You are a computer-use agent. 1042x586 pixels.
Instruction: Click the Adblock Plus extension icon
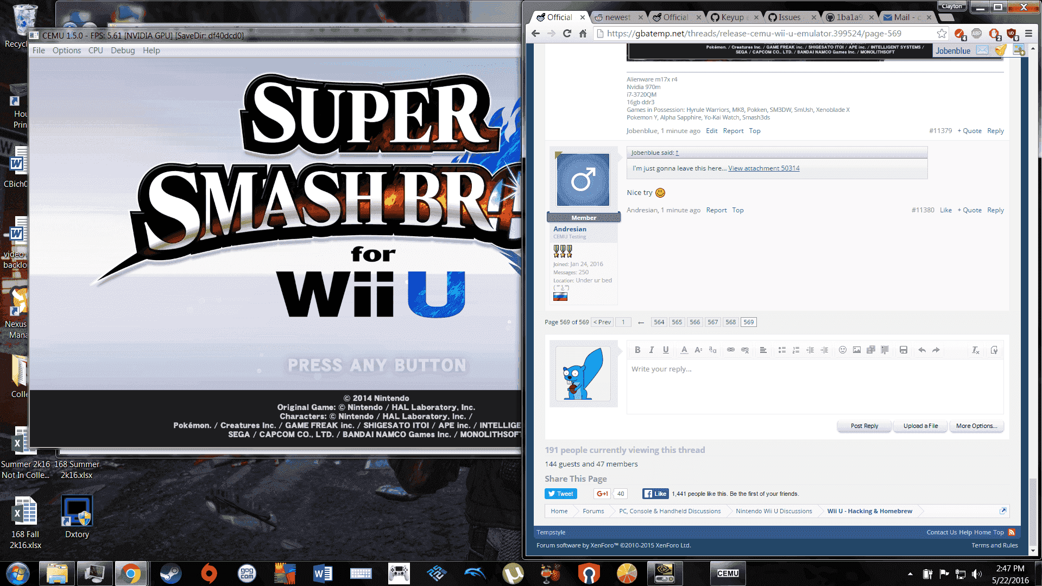(x=976, y=34)
